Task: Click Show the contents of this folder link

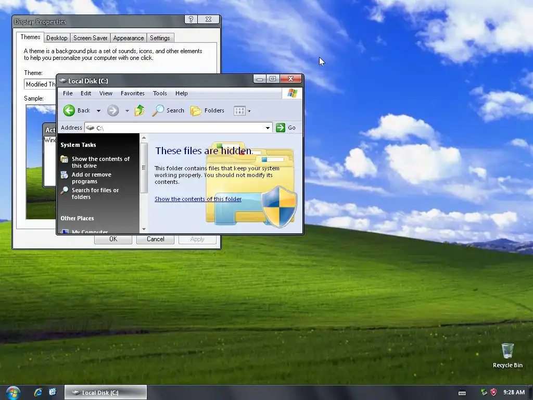Action: click(198, 199)
